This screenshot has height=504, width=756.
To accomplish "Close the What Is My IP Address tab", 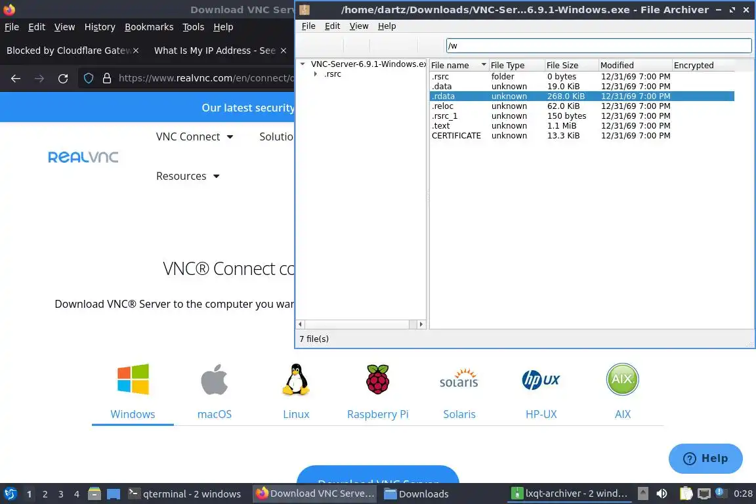I will (x=283, y=51).
